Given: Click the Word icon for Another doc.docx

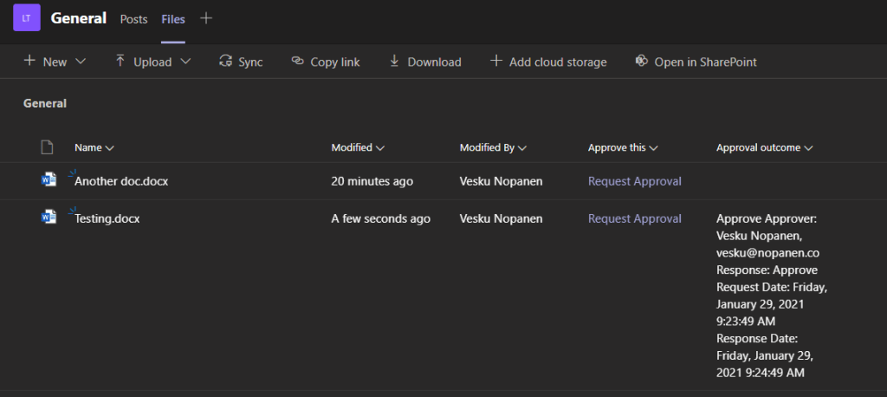Looking at the screenshot, I should tap(49, 180).
